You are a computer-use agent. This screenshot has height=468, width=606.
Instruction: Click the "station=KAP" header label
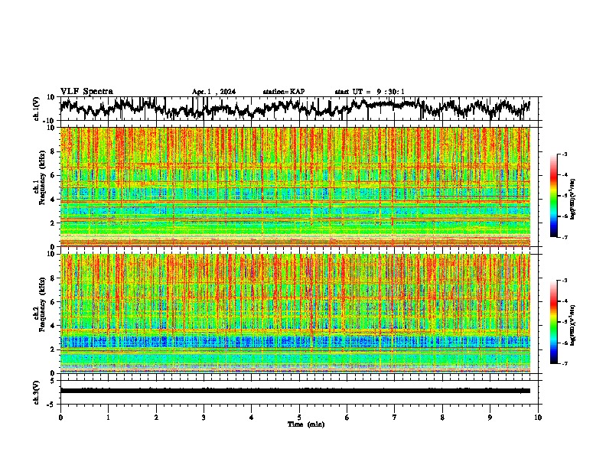pyautogui.click(x=284, y=92)
